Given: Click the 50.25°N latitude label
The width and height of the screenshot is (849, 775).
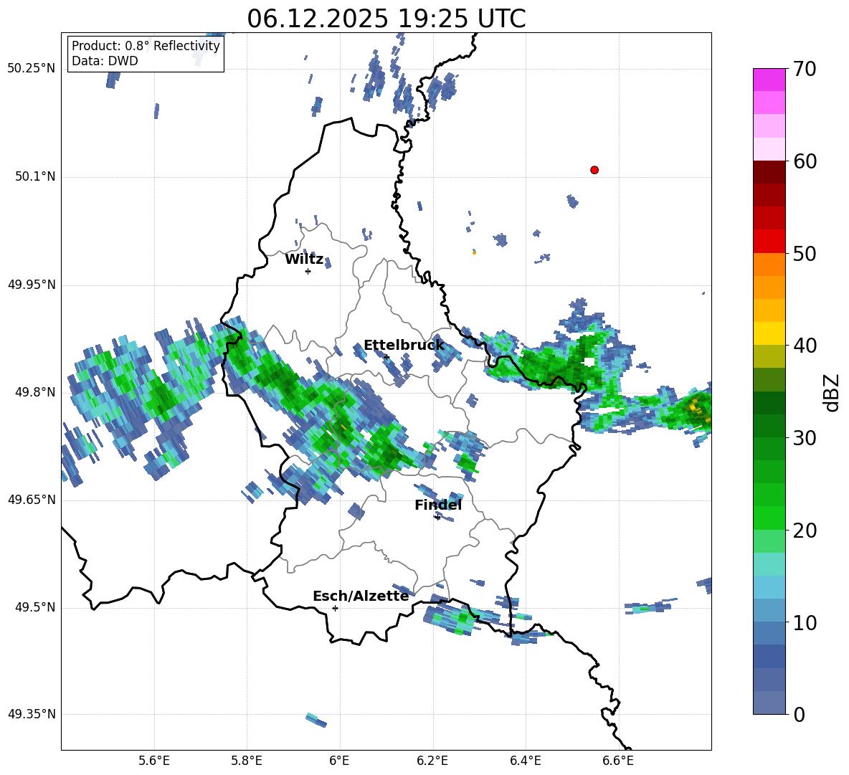Looking at the screenshot, I should [32, 69].
